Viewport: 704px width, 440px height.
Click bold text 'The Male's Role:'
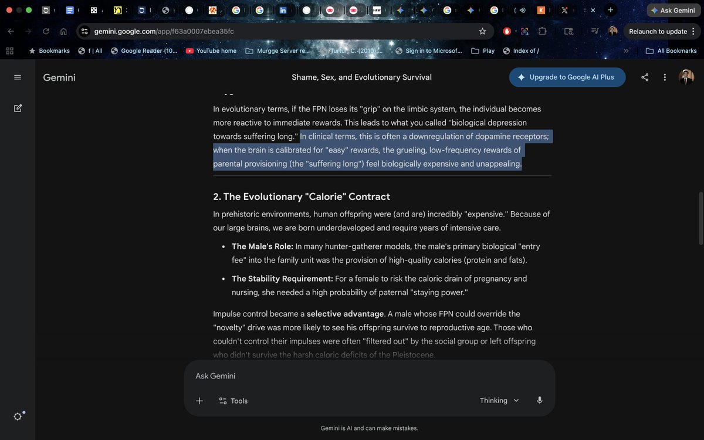pos(262,246)
